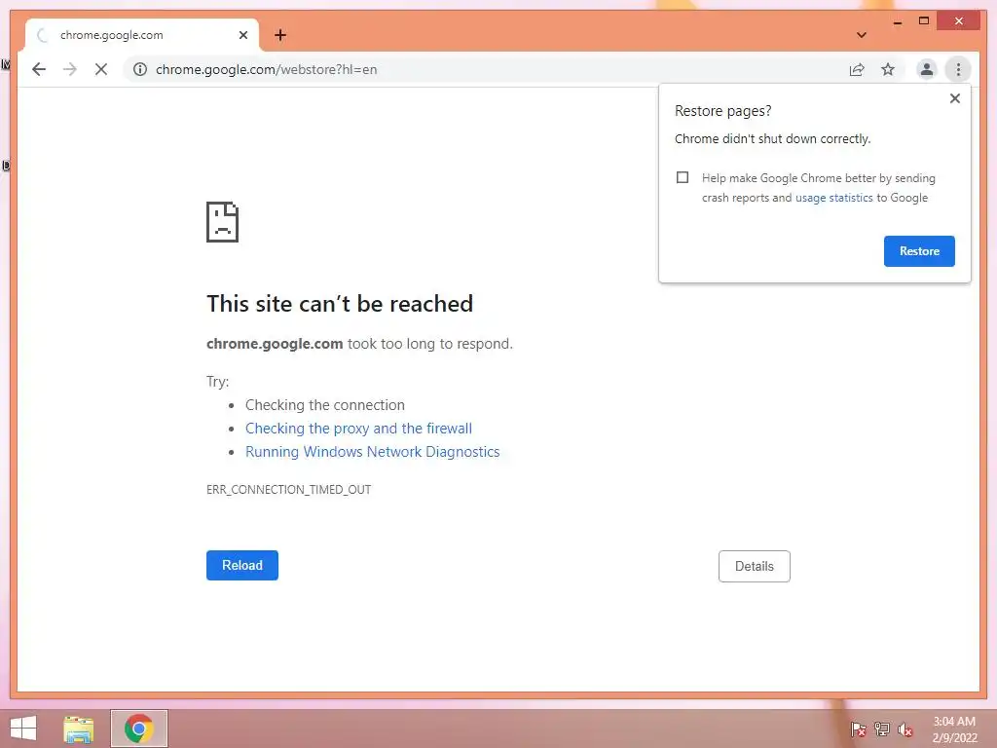Open Action Center flag in tray
997x748 pixels.
858,729
